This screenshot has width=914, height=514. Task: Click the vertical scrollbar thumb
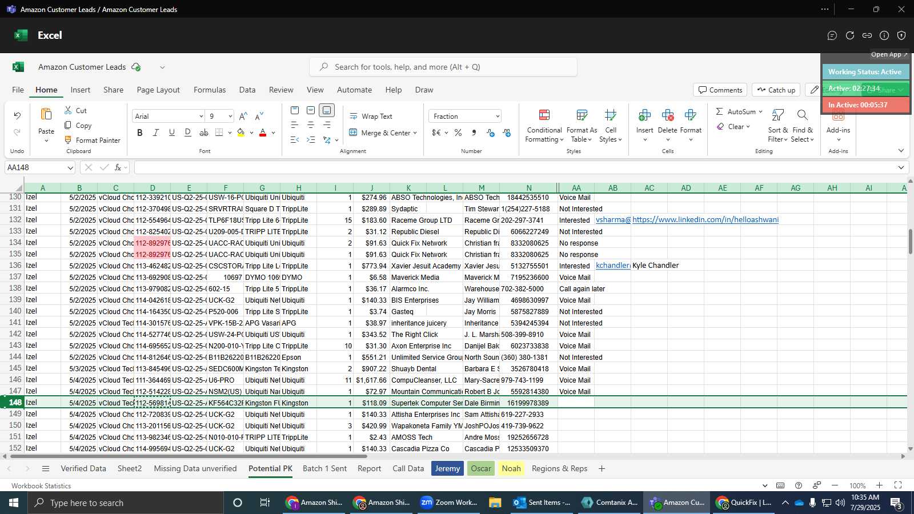click(910, 242)
